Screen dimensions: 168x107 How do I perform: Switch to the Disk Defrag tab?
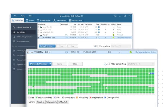tap(17, 20)
